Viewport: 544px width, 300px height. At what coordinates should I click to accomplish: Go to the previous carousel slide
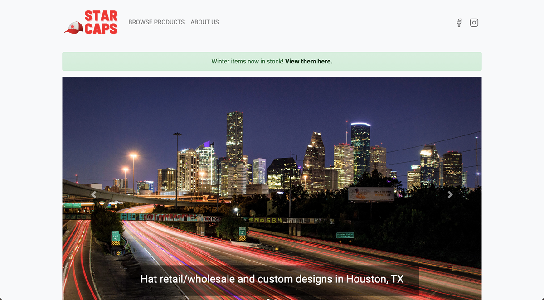[94, 195]
